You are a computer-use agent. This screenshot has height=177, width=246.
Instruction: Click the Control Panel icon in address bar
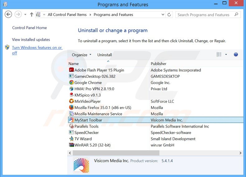coord(38,15)
